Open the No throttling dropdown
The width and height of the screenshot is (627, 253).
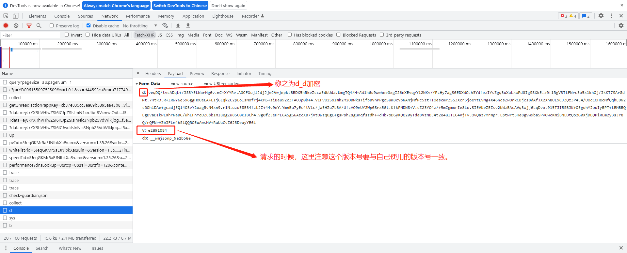140,26
